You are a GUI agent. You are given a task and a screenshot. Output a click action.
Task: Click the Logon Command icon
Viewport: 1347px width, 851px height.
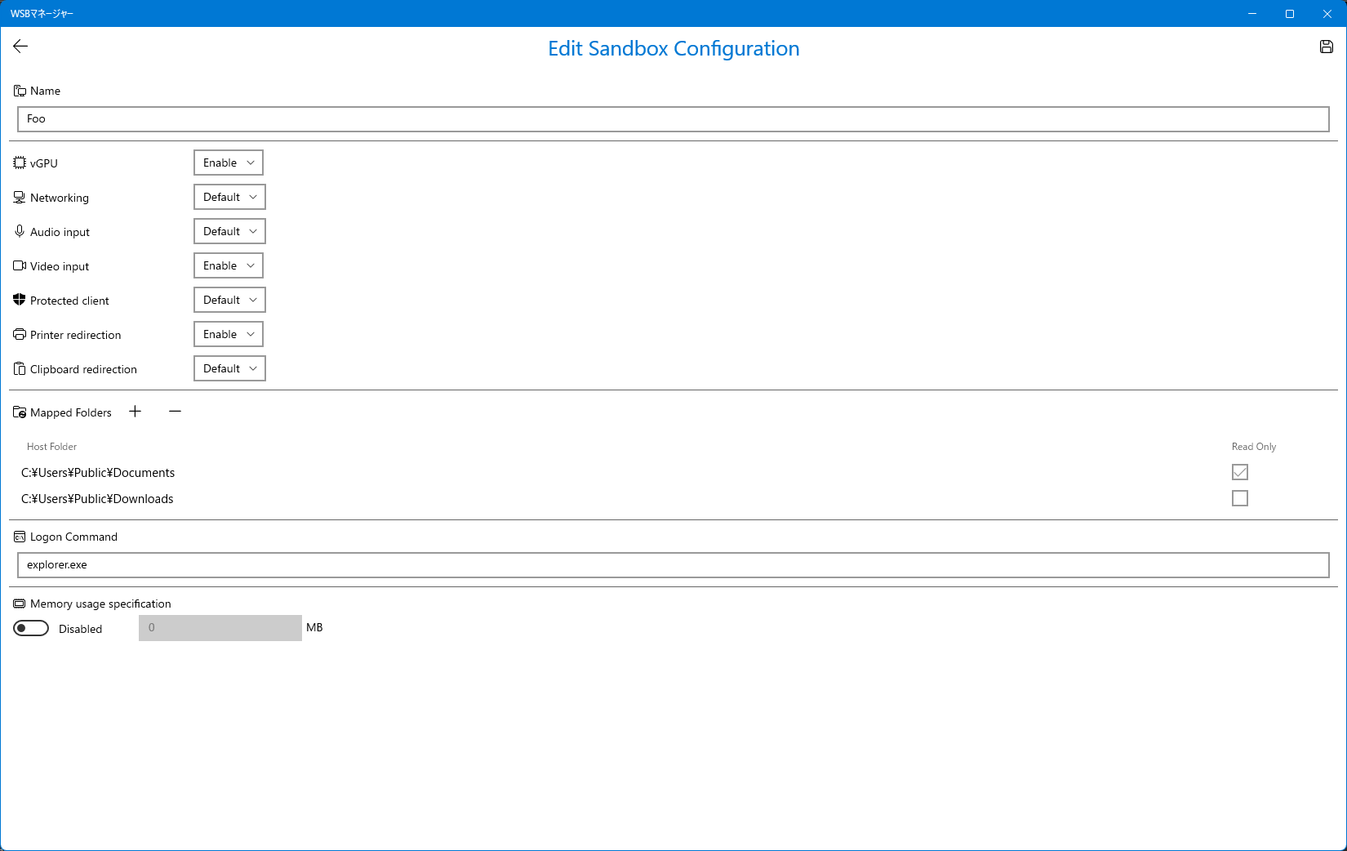pos(20,537)
